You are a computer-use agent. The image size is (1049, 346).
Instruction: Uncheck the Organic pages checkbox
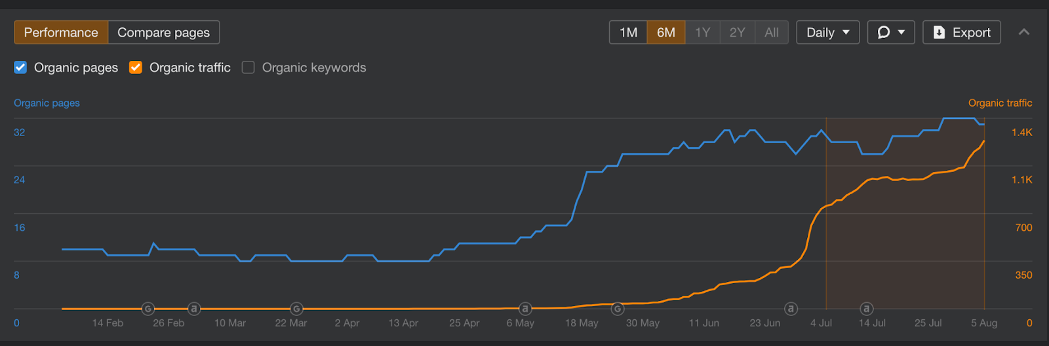pos(20,67)
